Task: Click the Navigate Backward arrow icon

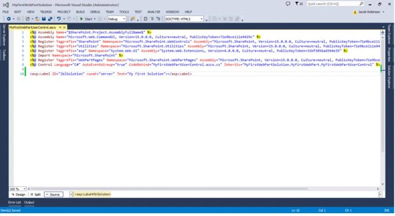Action: pos(8,19)
